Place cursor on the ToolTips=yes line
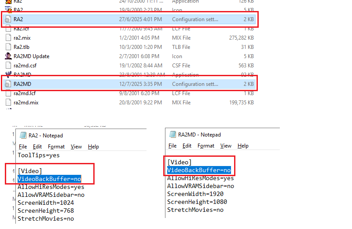Image resolution: width=352 pixels, height=229 pixels. click(x=39, y=155)
